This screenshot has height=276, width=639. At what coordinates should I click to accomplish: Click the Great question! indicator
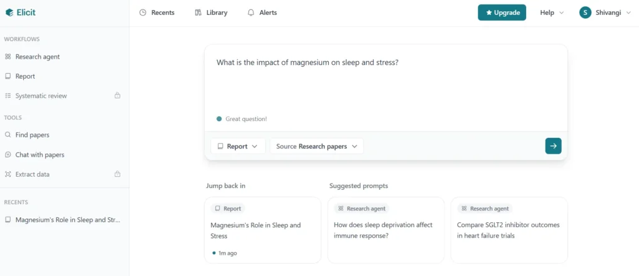(241, 119)
